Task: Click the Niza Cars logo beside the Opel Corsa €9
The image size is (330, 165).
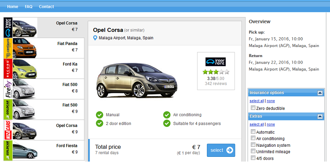Action: pyautogui.click(x=8, y=130)
